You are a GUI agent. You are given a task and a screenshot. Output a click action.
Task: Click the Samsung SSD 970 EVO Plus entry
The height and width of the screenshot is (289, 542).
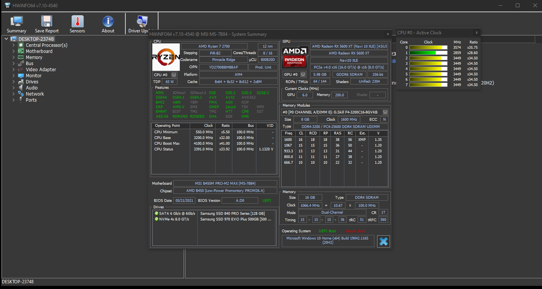(x=236, y=219)
